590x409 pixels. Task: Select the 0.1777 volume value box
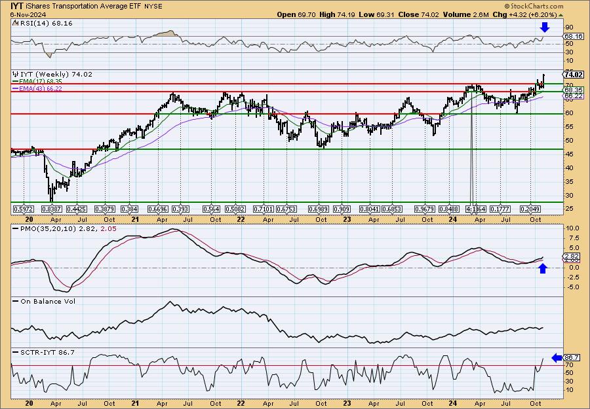click(x=500, y=209)
